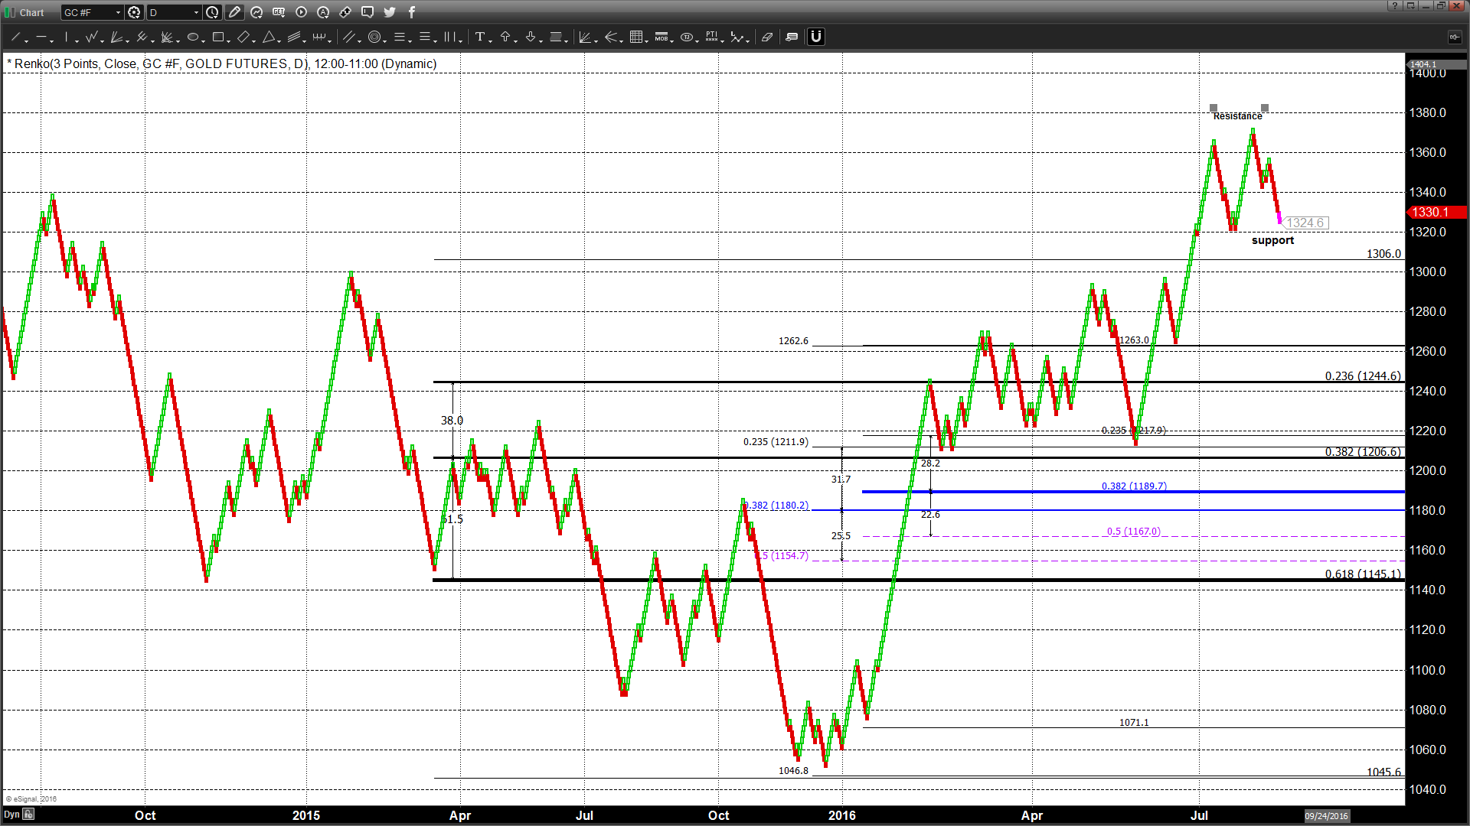Select the triangle drawing tool
Viewport: 1470px width, 826px height.
pyautogui.click(x=269, y=37)
